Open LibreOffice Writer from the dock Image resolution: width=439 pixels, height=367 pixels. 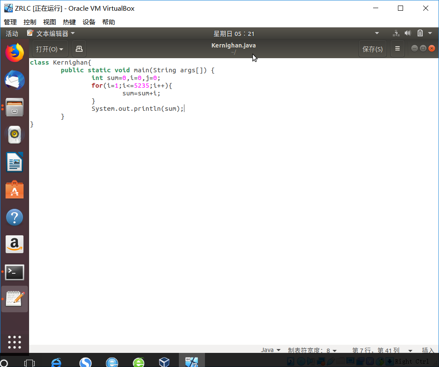click(15, 162)
